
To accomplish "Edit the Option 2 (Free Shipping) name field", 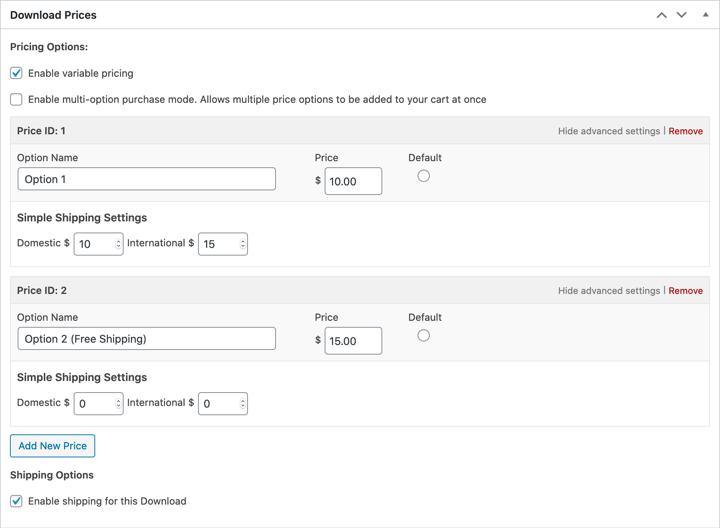I will pyautogui.click(x=147, y=339).
